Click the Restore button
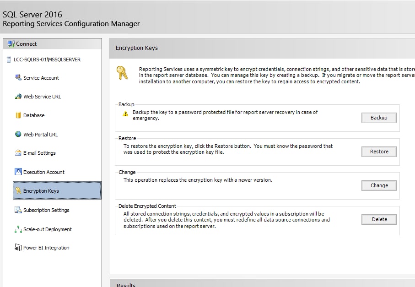The image size is (415, 287). point(379,152)
